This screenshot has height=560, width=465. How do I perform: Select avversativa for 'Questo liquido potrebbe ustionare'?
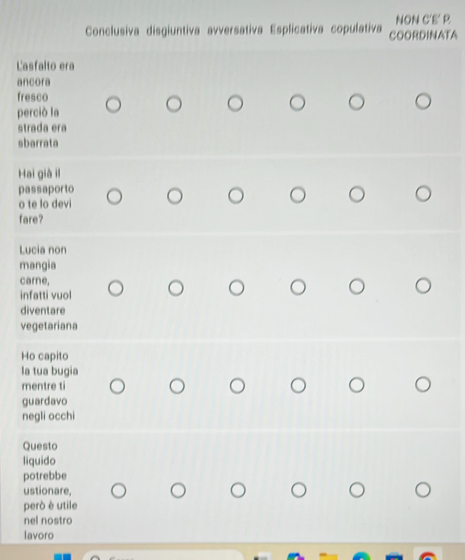coord(238,490)
